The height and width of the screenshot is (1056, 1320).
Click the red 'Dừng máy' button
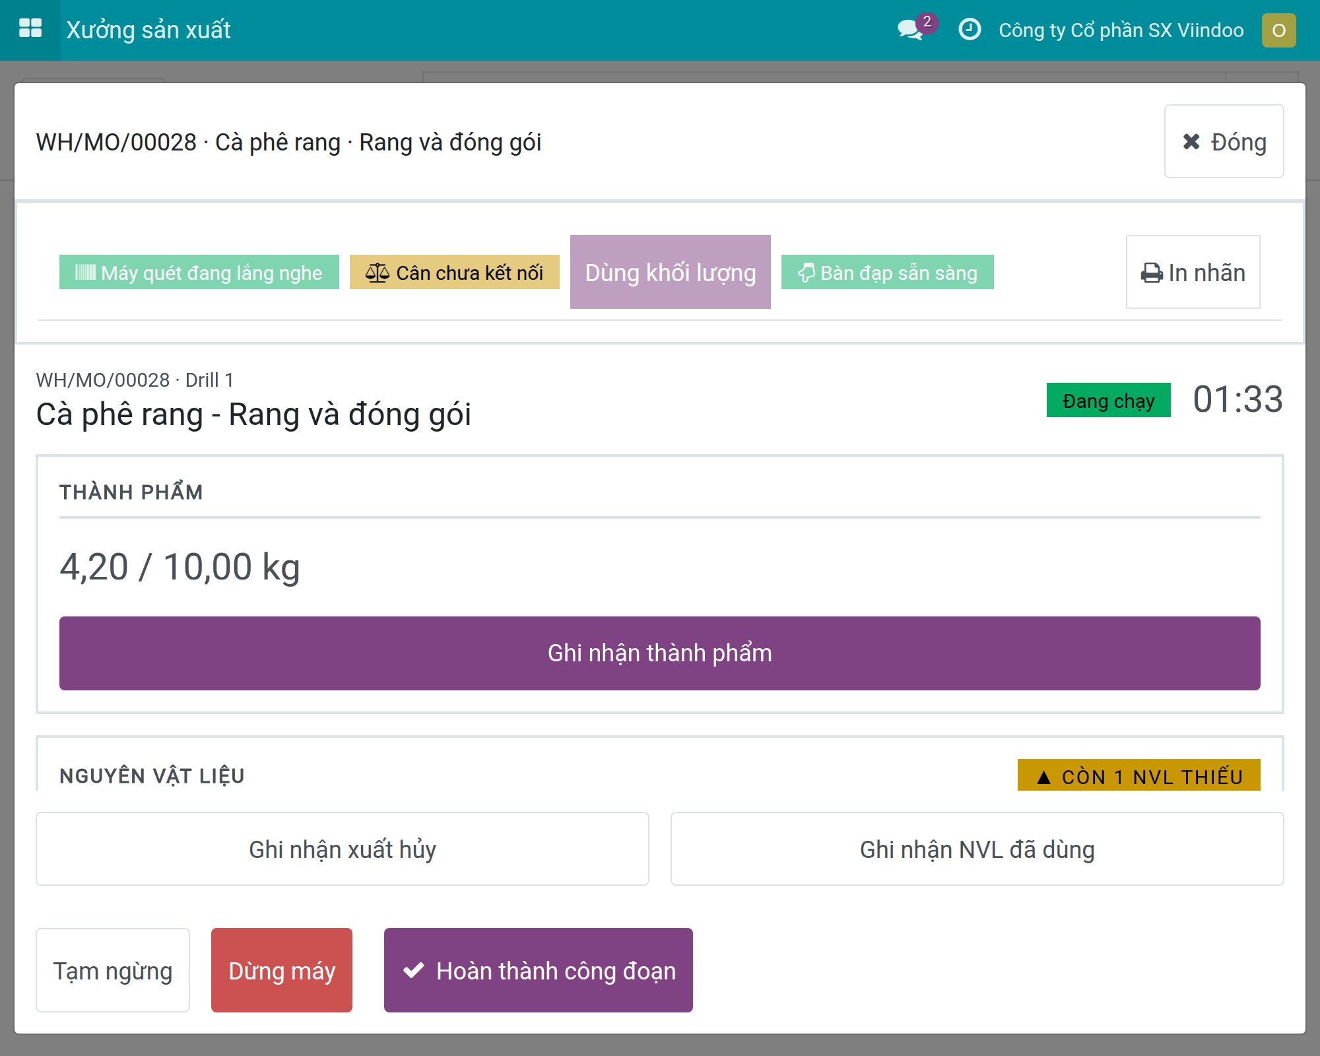pyautogui.click(x=282, y=970)
